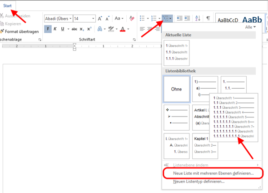
Task: Align text left icon
Action: [142, 29]
